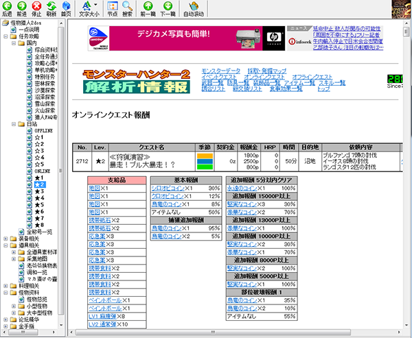Open the 怪物总览 tree page

[37, 299]
